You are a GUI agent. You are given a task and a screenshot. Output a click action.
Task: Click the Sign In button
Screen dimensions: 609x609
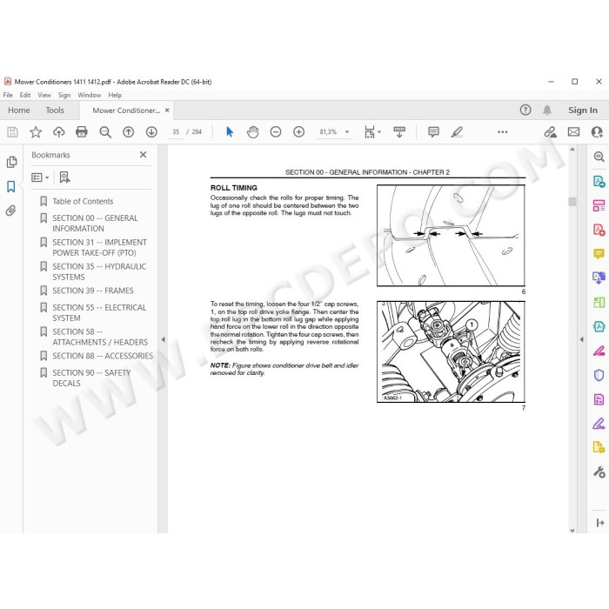(x=583, y=110)
